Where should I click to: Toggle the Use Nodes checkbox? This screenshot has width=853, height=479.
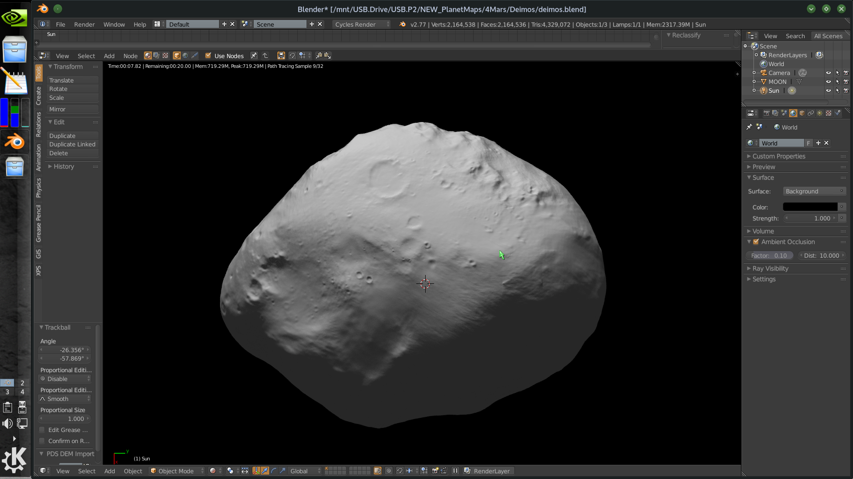(x=208, y=55)
